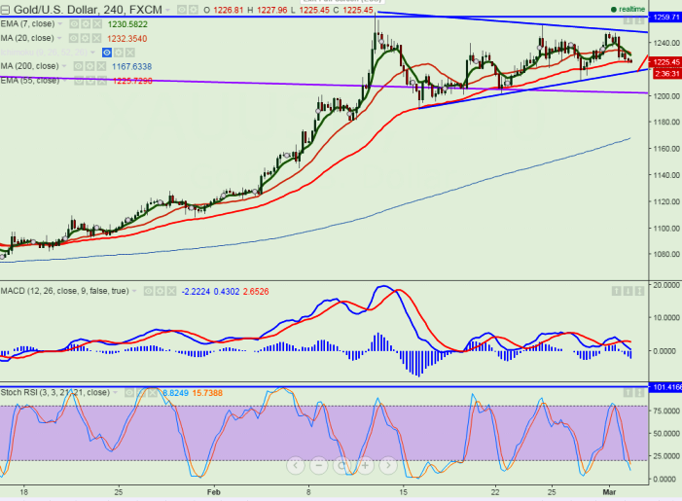Image resolution: width=682 pixels, height=501 pixels.
Task: Open EMA (55, close) settings gear
Action: point(90,81)
